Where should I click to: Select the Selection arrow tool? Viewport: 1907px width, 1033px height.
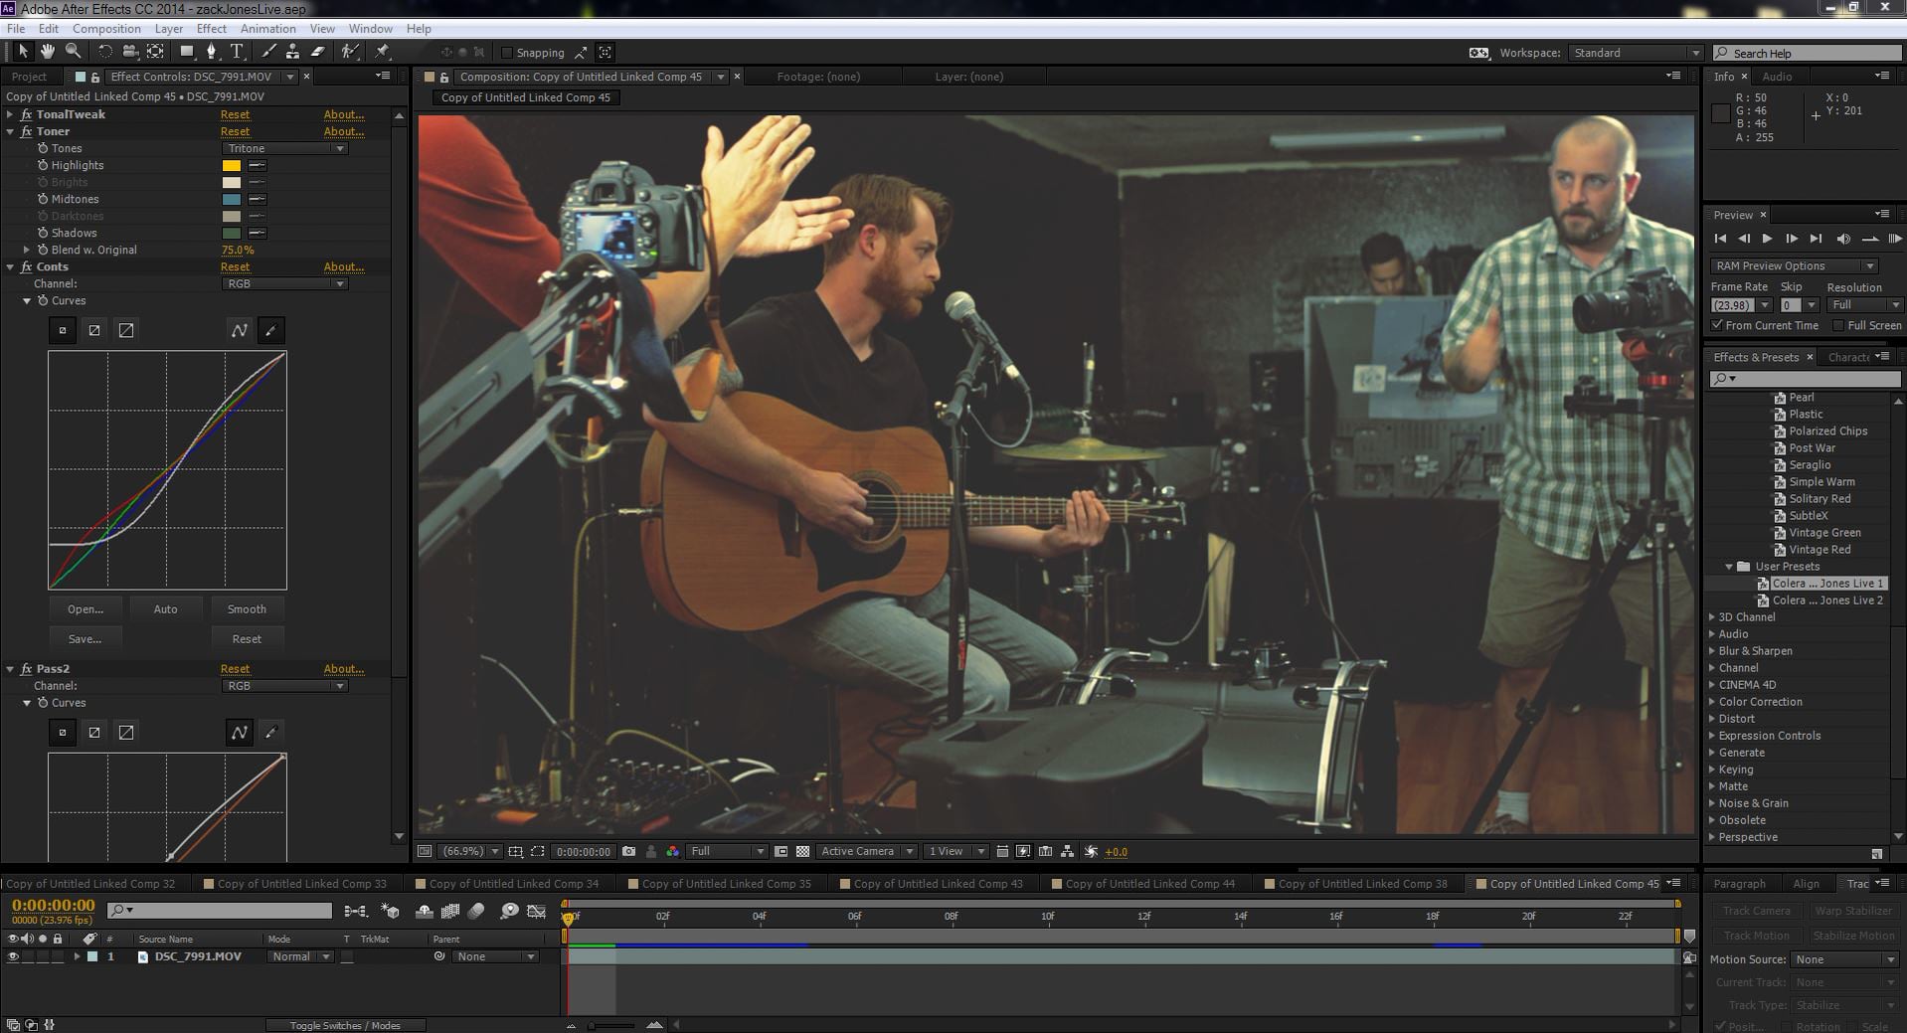coord(24,52)
